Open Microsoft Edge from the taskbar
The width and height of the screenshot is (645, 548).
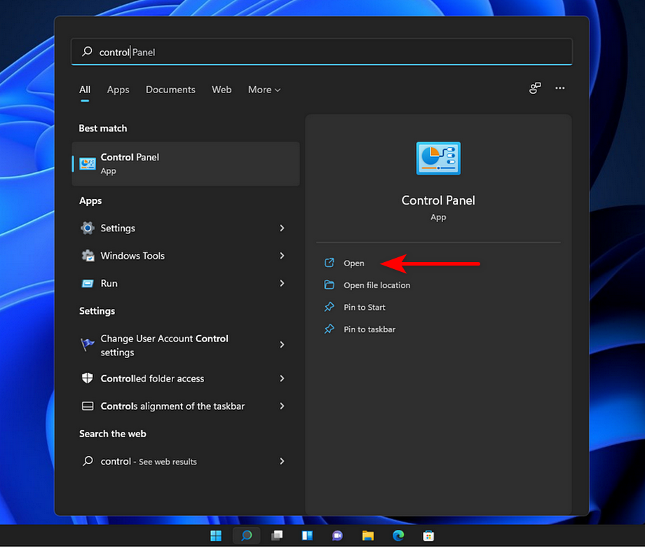point(398,535)
